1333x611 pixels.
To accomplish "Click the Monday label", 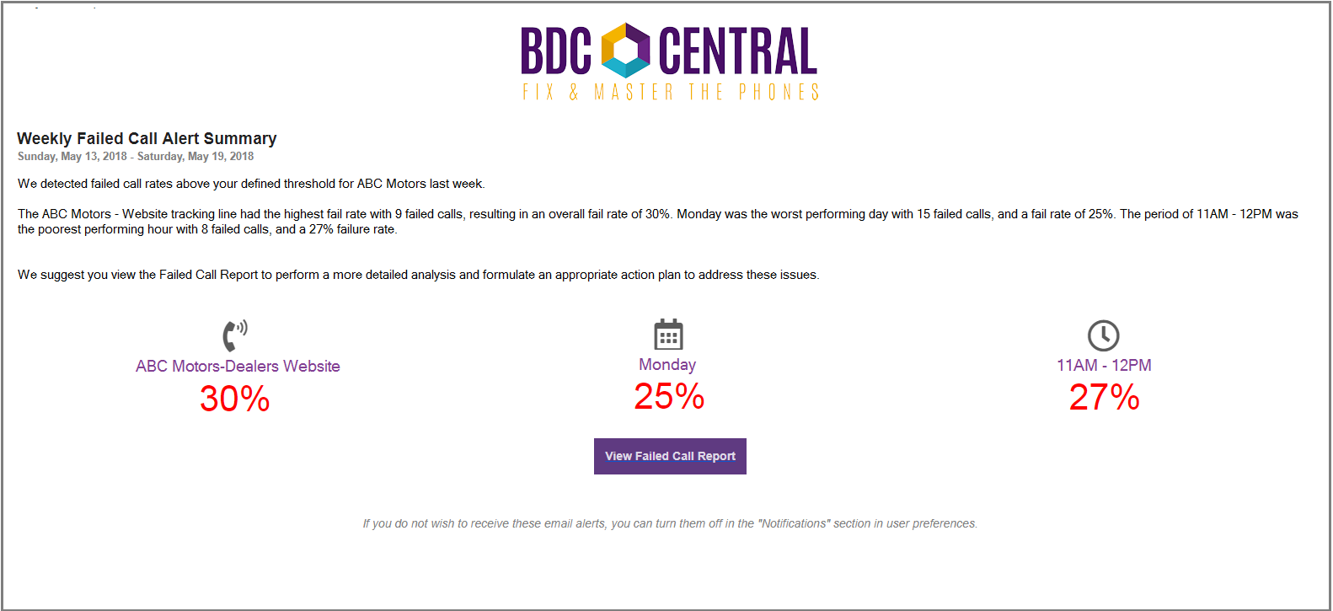I will 667,365.
